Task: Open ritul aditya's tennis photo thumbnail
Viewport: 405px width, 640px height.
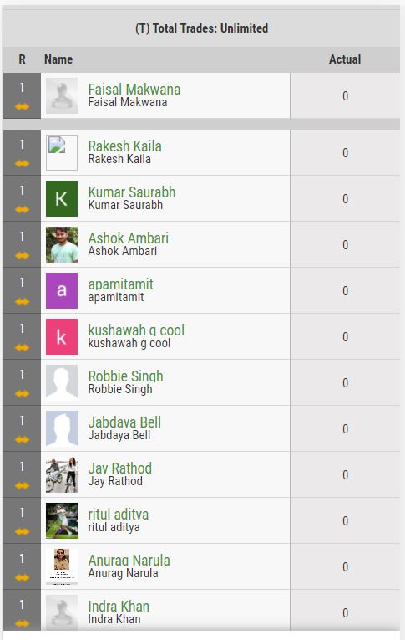Action: coord(62,521)
